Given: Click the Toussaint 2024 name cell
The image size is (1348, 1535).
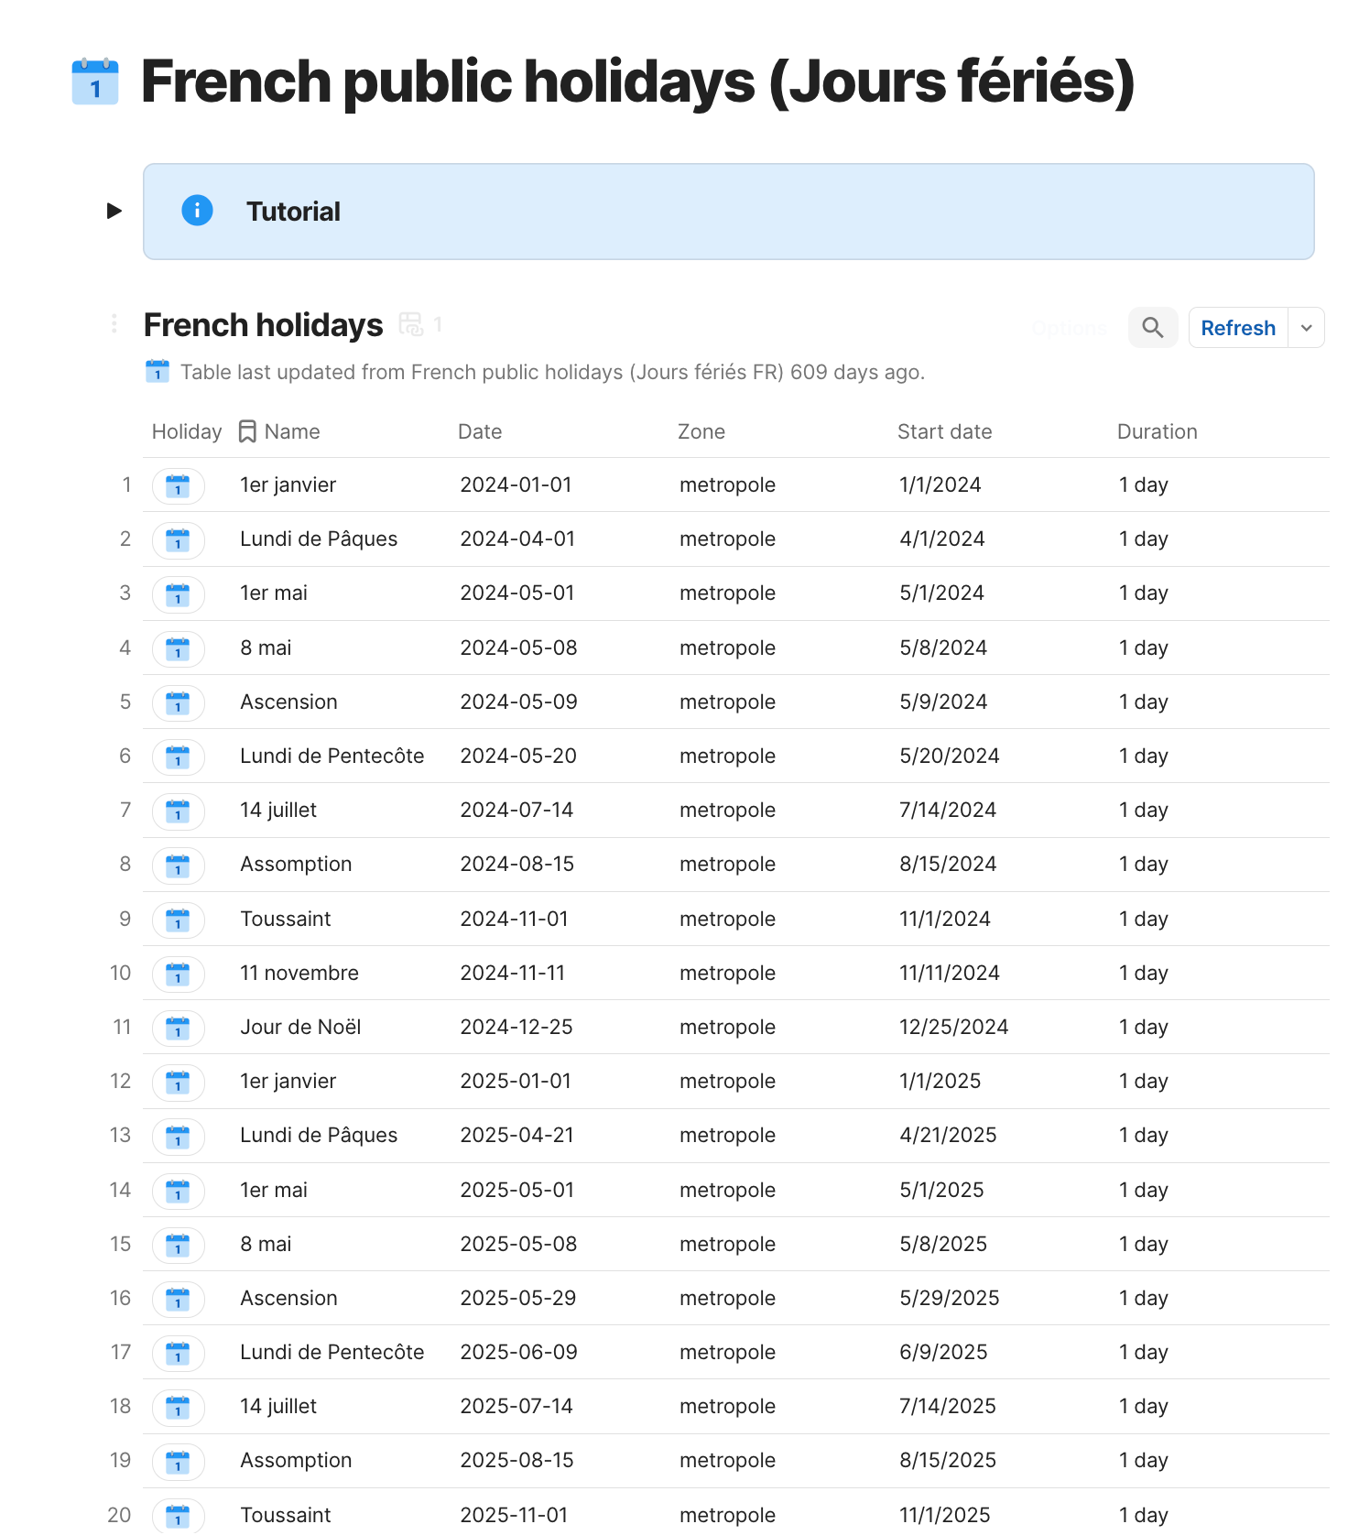Looking at the screenshot, I should point(286,919).
